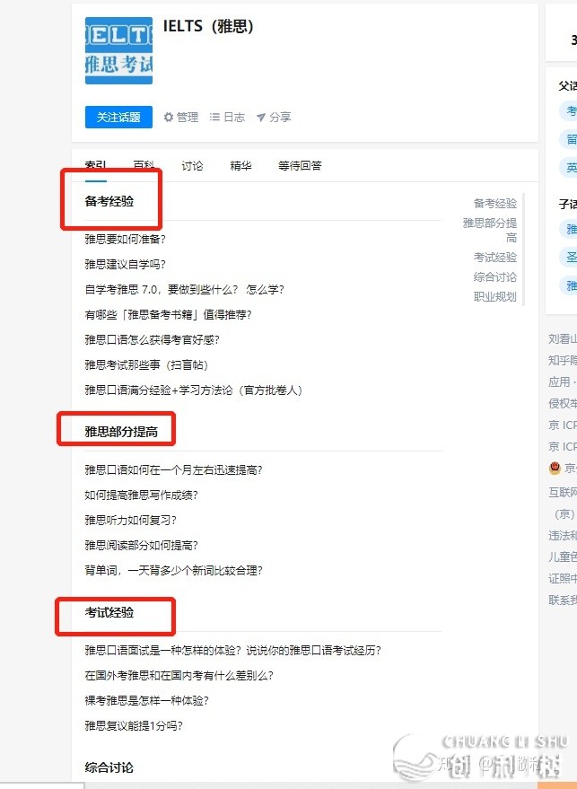The height and width of the screenshot is (789, 577).
Task: Open 如何提高雅思写作成绩?
Action: [142, 495]
